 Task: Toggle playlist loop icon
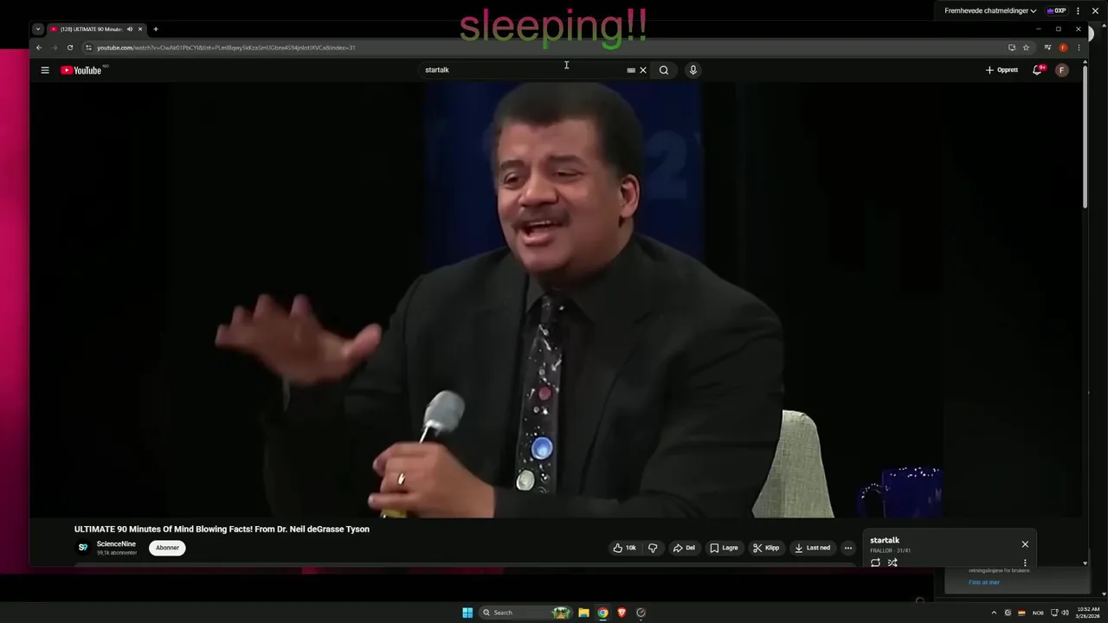click(x=875, y=562)
